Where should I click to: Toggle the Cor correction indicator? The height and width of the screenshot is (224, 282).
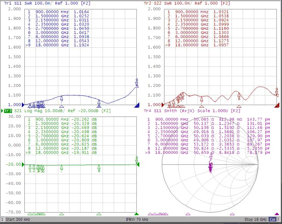pyautogui.click(x=272, y=220)
